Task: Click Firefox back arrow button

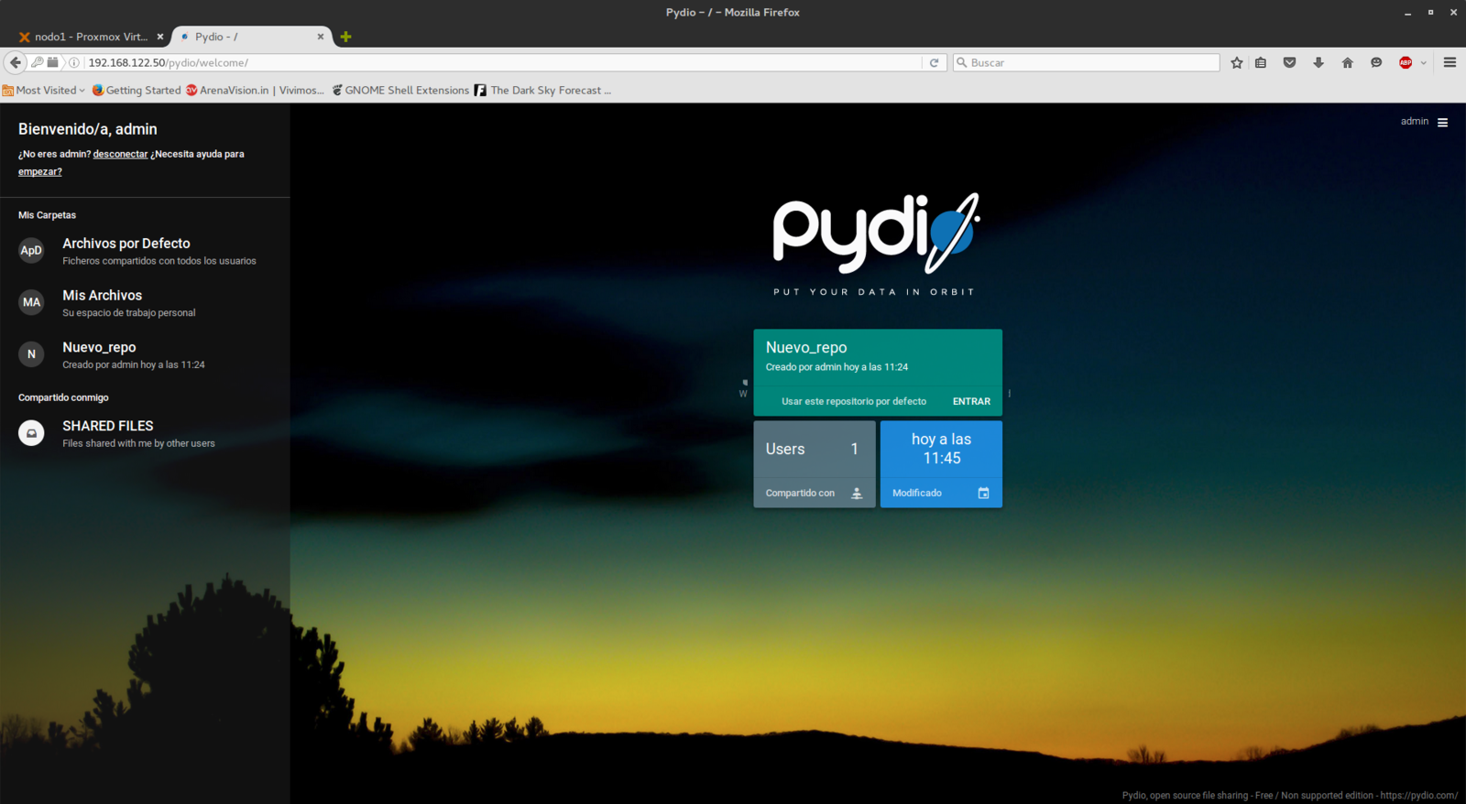Action: (16, 62)
